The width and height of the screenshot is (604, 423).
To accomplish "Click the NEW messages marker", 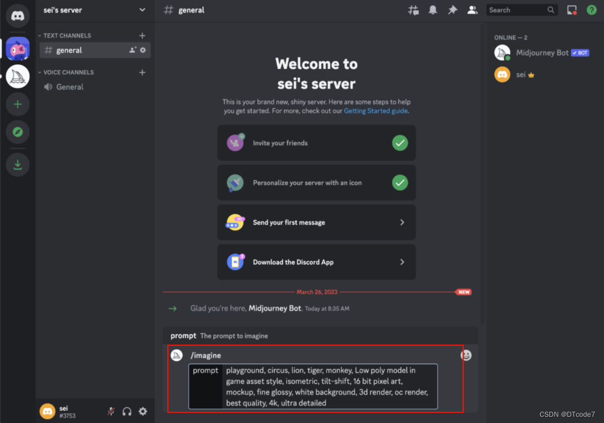I will 463,292.
